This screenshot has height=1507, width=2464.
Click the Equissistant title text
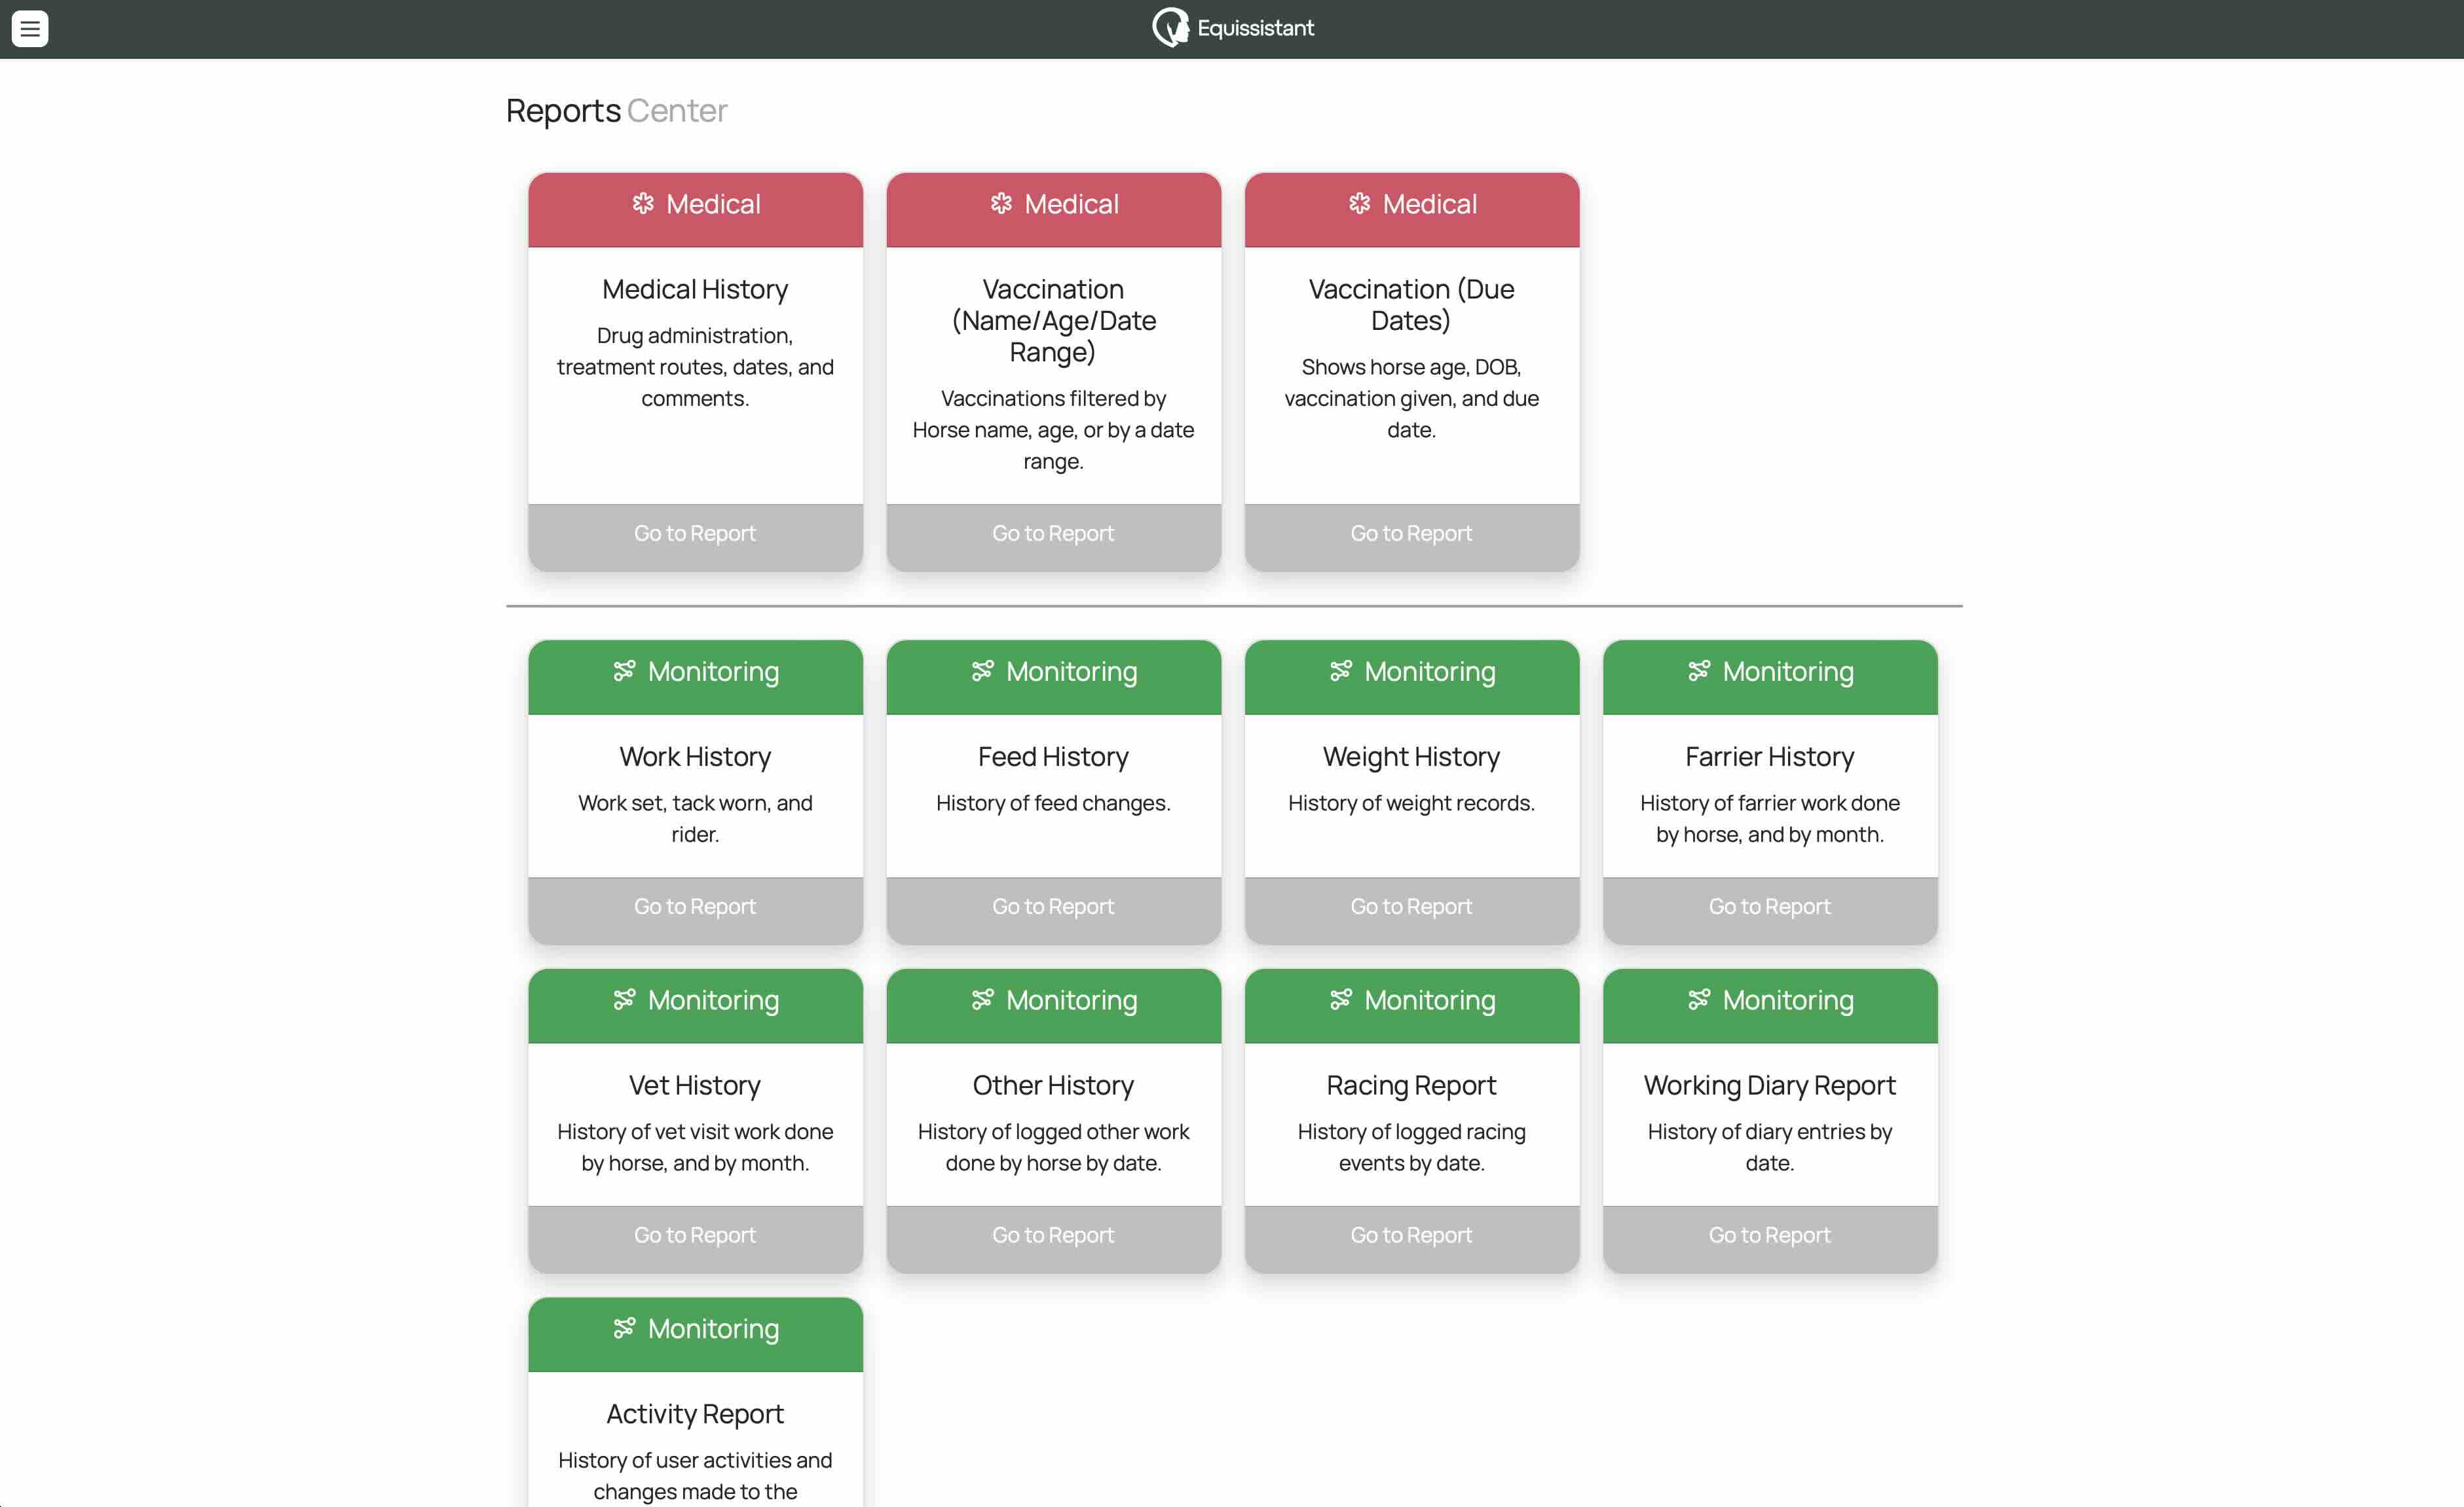[x=1255, y=29]
